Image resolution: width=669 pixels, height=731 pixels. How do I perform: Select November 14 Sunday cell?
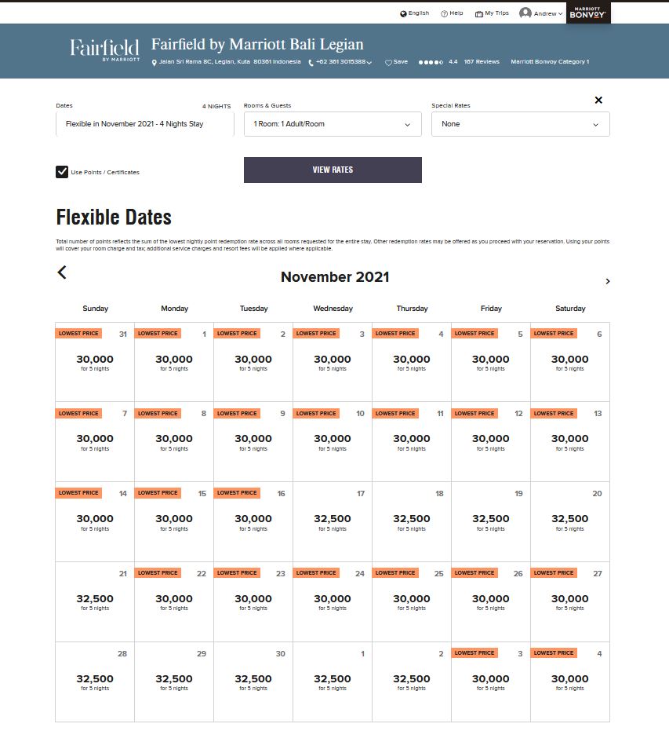[x=95, y=521]
